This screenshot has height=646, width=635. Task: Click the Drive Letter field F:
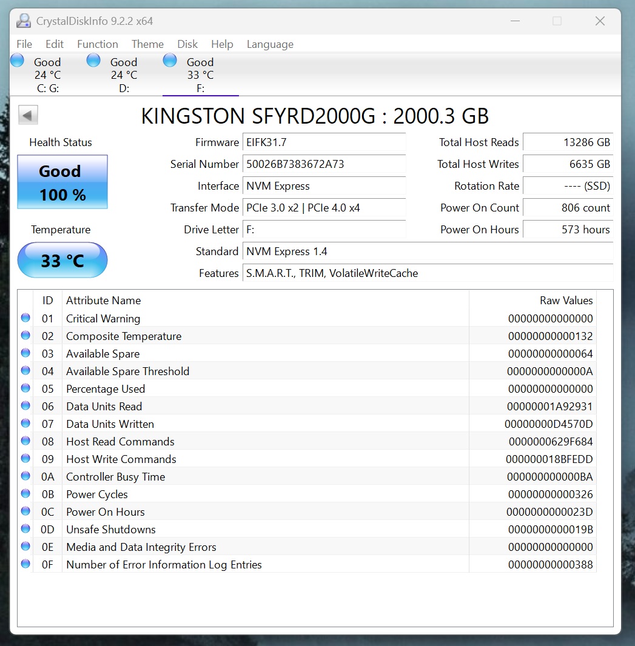[x=324, y=230]
